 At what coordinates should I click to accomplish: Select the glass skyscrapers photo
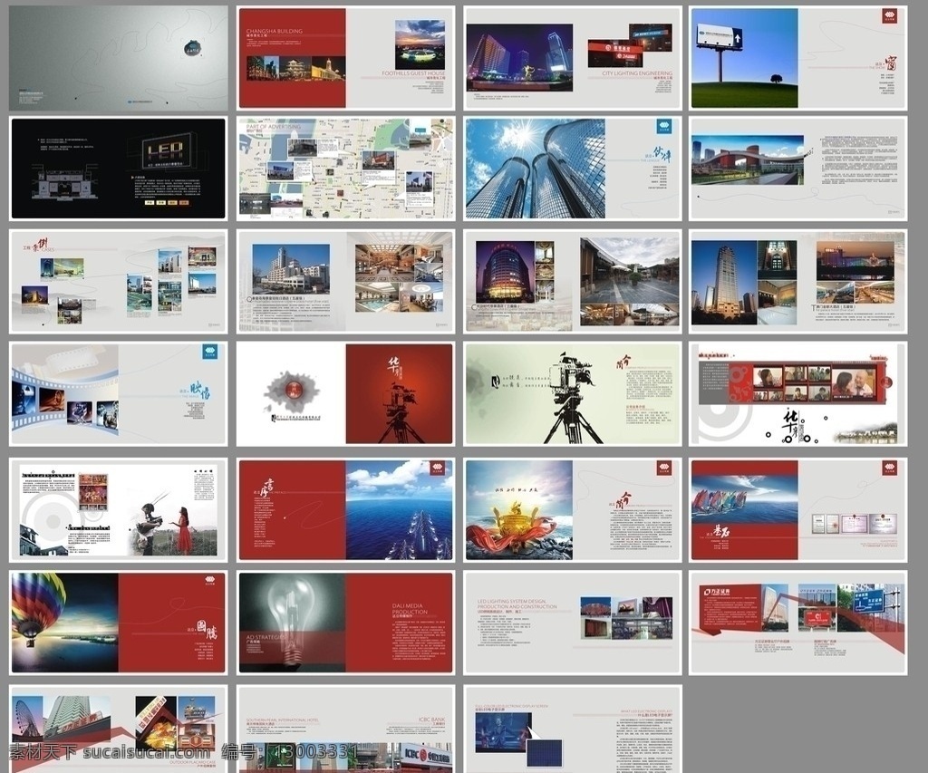[535, 169]
